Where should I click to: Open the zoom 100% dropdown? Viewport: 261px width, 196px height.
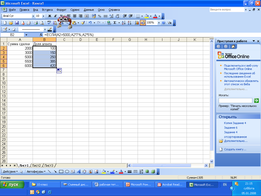(x=159, y=23)
